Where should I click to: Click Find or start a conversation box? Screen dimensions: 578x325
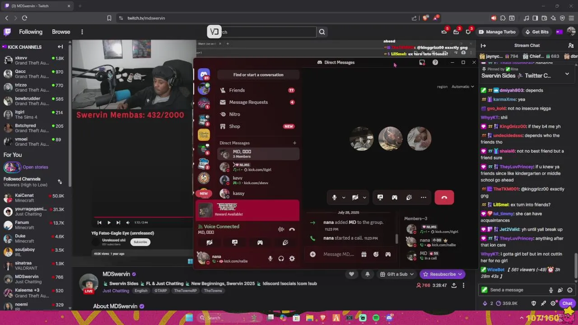pyautogui.click(x=258, y=75)
